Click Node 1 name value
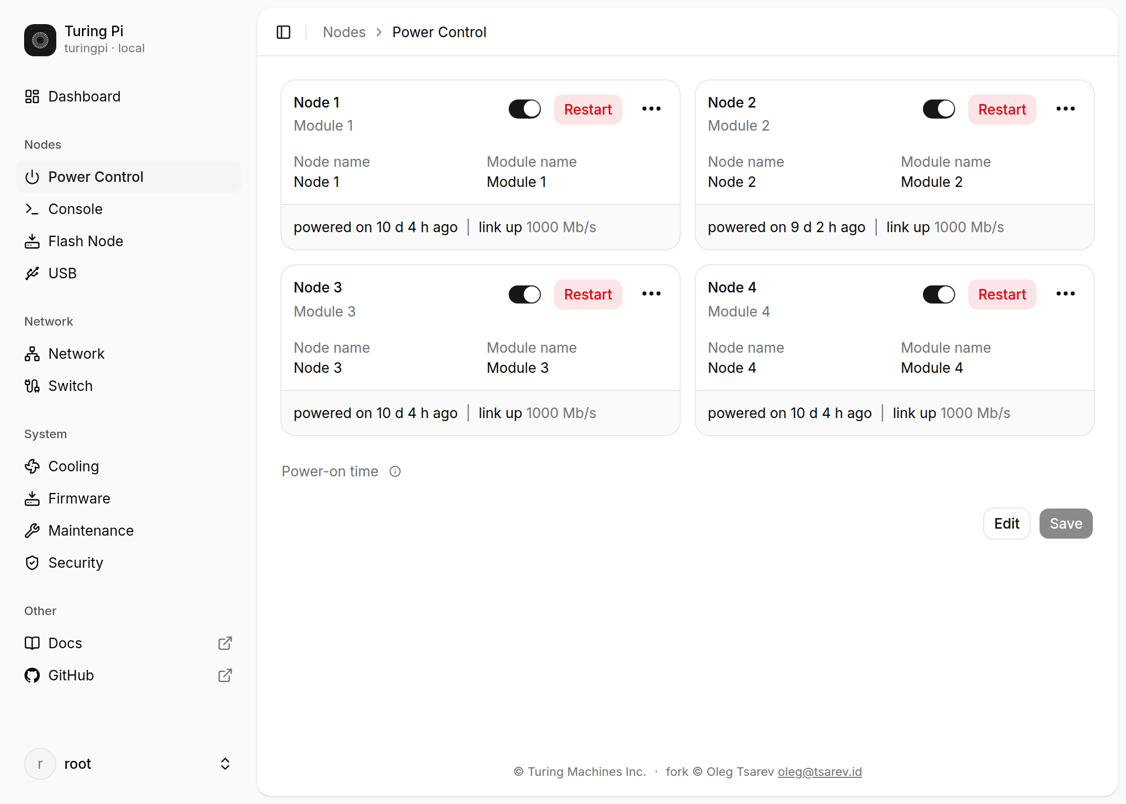Screen dimensions: 1126x804 [317, 182]
